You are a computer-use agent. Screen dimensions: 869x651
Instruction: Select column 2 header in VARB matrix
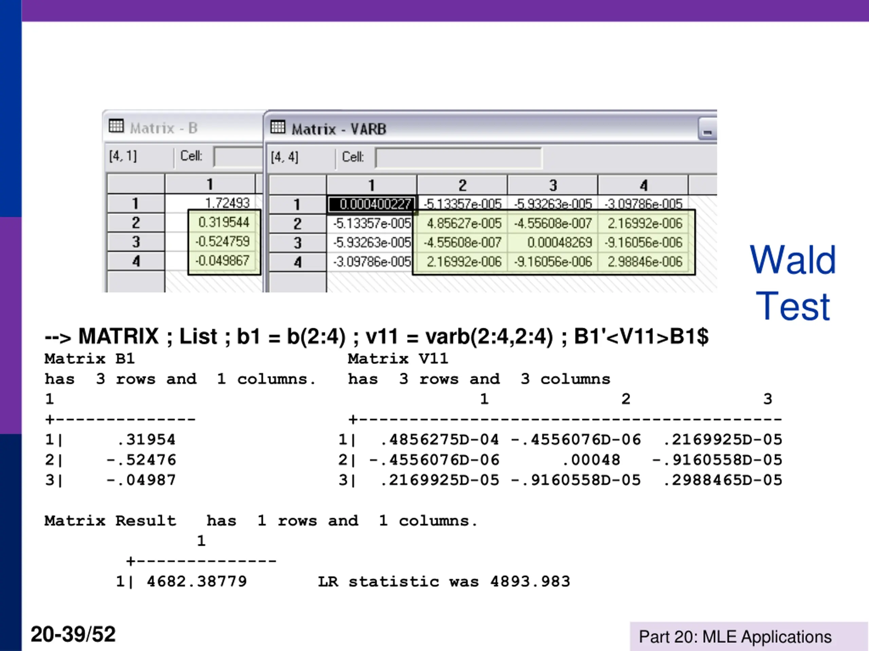tap(462, 185)
